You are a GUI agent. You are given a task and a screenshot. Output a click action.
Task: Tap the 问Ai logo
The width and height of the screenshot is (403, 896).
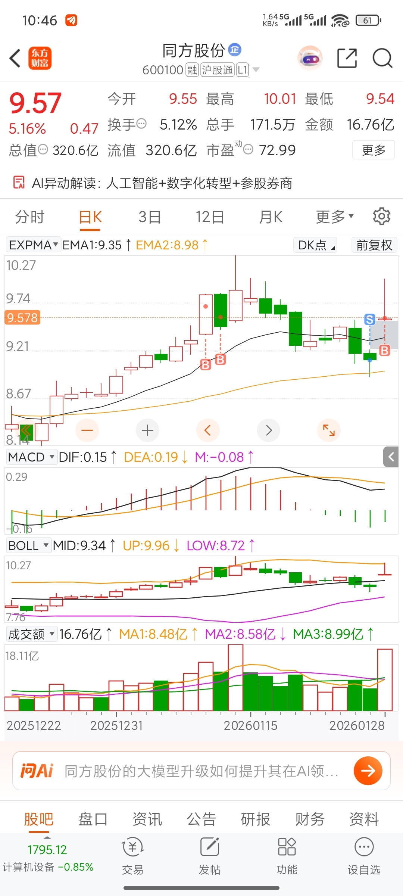tap(37, 771)
